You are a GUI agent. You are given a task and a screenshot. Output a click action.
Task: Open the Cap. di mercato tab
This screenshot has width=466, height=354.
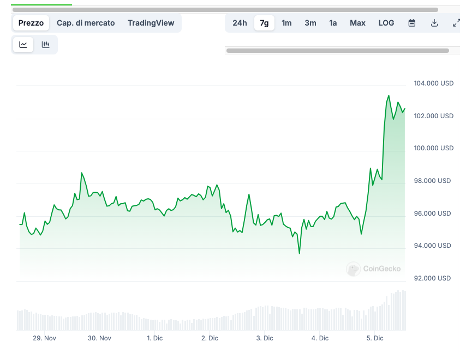[86, 23]
